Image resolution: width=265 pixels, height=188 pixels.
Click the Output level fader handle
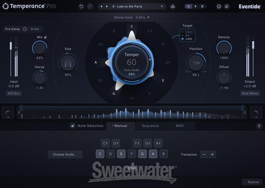(253, 44)
